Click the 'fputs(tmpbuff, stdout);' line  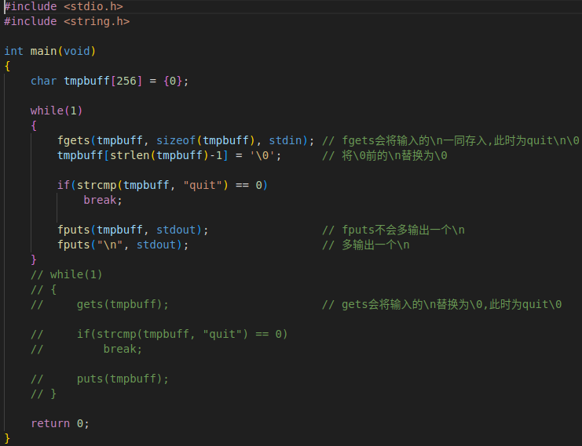(x=133, y=230)
